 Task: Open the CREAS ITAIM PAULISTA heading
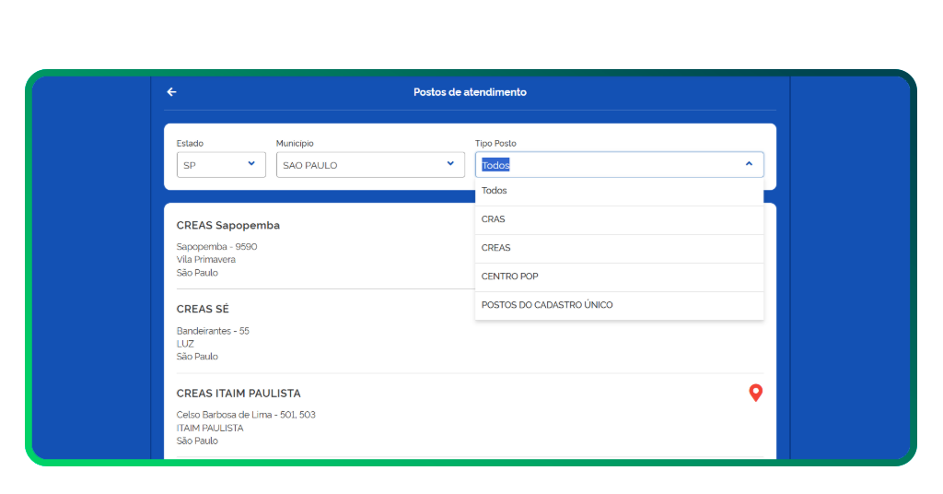239,394
